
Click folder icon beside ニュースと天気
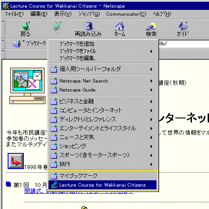click(x=54, y=137)
